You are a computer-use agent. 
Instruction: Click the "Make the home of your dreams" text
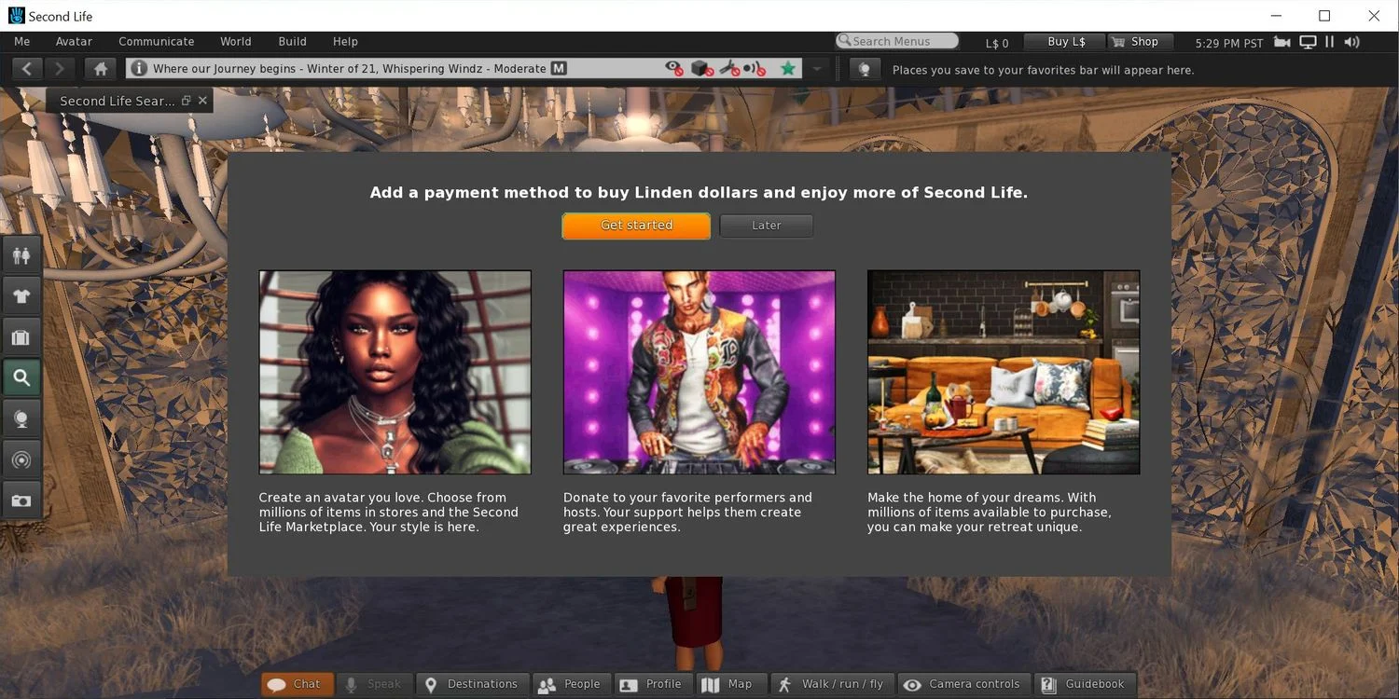990,513
